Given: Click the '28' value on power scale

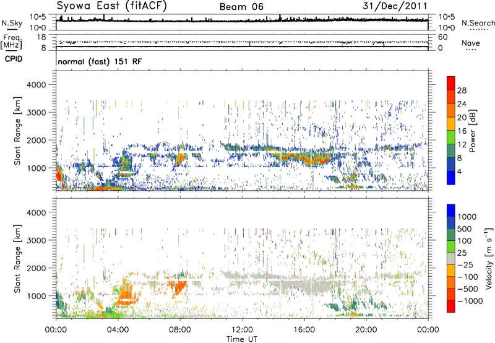Looking at the screenshot, I should [x=462, y=90].
